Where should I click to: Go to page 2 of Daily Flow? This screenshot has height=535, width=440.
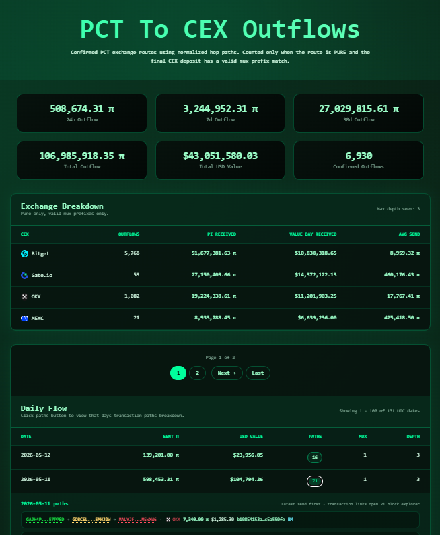197,373
